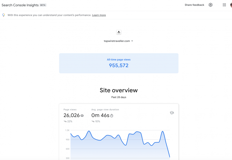Click the downward trend arrow near 22%
Screen dimensions: 232x160
click(x=65, y=121)
